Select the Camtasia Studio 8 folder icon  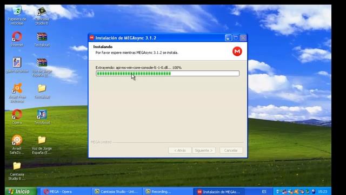pyautogui.click(x=17, y=166)
